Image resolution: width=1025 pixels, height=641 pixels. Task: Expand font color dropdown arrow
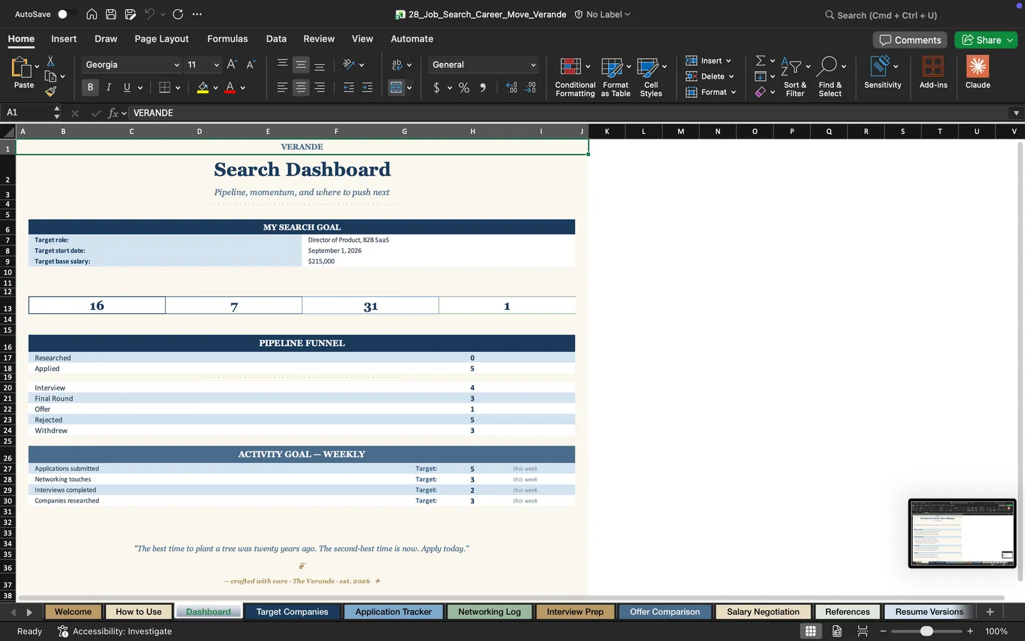[x=243, y=88]
